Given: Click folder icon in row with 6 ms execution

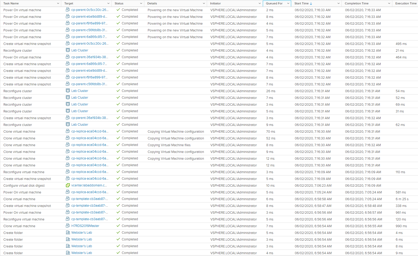Looking at the screenshot, I should [68, 239].
